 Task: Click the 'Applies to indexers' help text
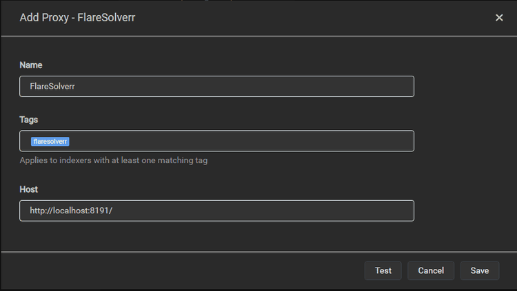click(x=113, y=160)
